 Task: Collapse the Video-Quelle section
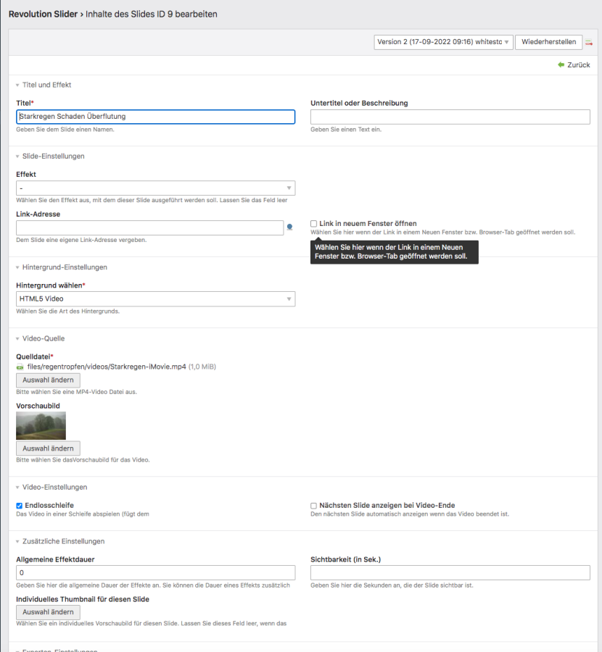point(17,339)
